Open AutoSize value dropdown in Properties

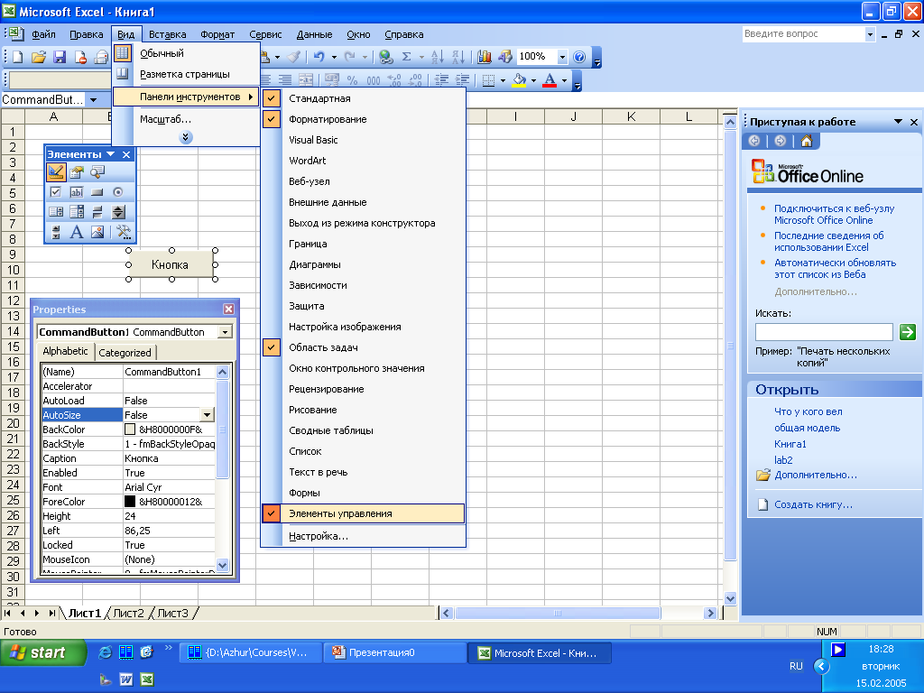tap(207, 415)
